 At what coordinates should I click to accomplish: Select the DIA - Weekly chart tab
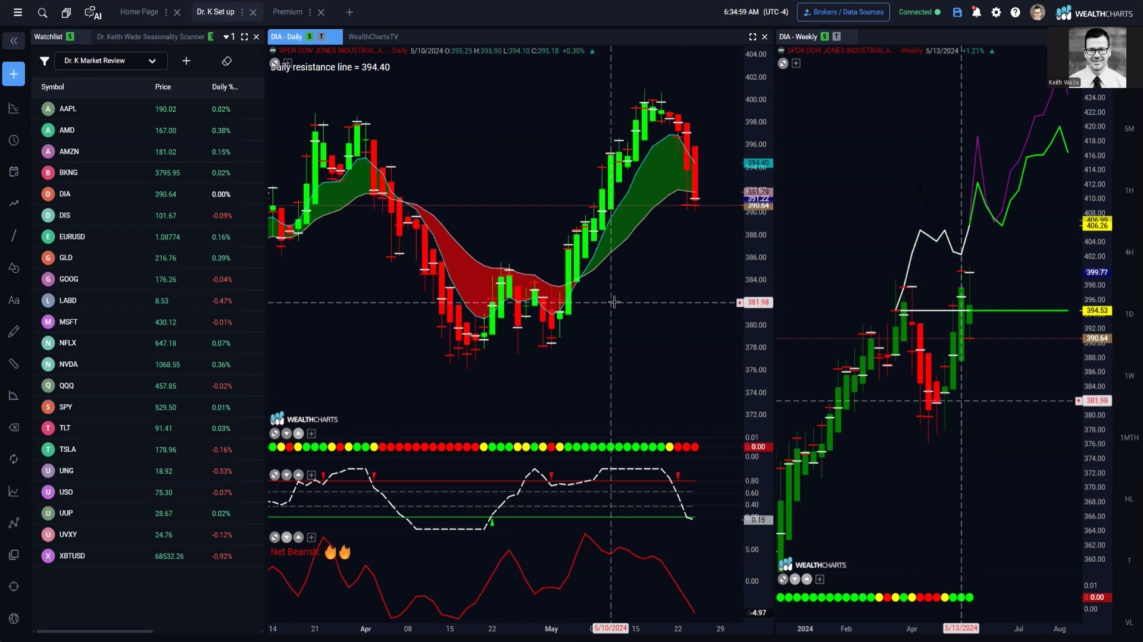pyautogui.click(x=798, y=37)
